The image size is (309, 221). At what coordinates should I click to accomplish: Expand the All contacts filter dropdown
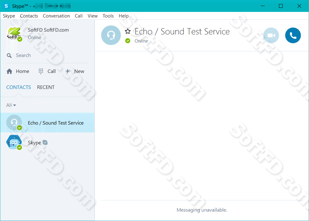point(11,105)
